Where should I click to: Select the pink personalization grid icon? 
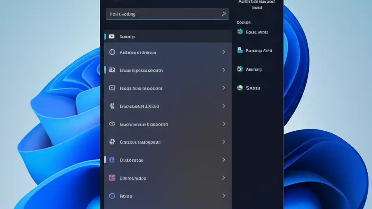pos(112,178)
